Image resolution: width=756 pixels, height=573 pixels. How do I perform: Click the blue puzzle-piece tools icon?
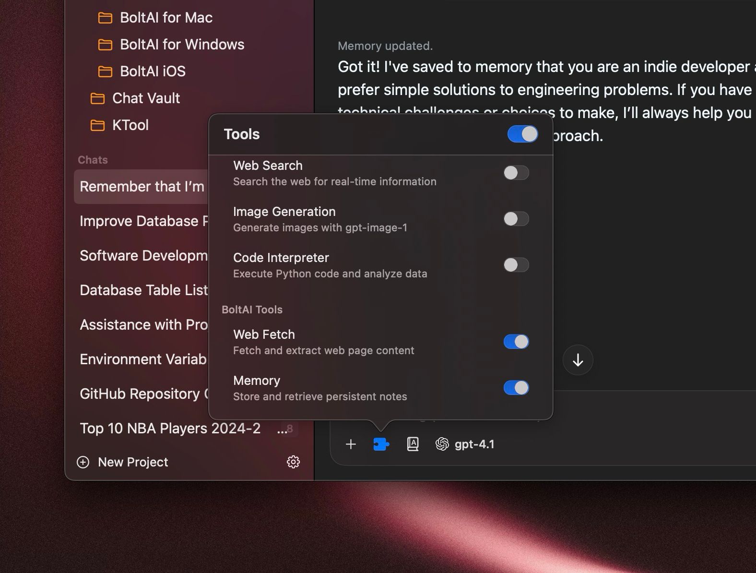click(381, 444)
